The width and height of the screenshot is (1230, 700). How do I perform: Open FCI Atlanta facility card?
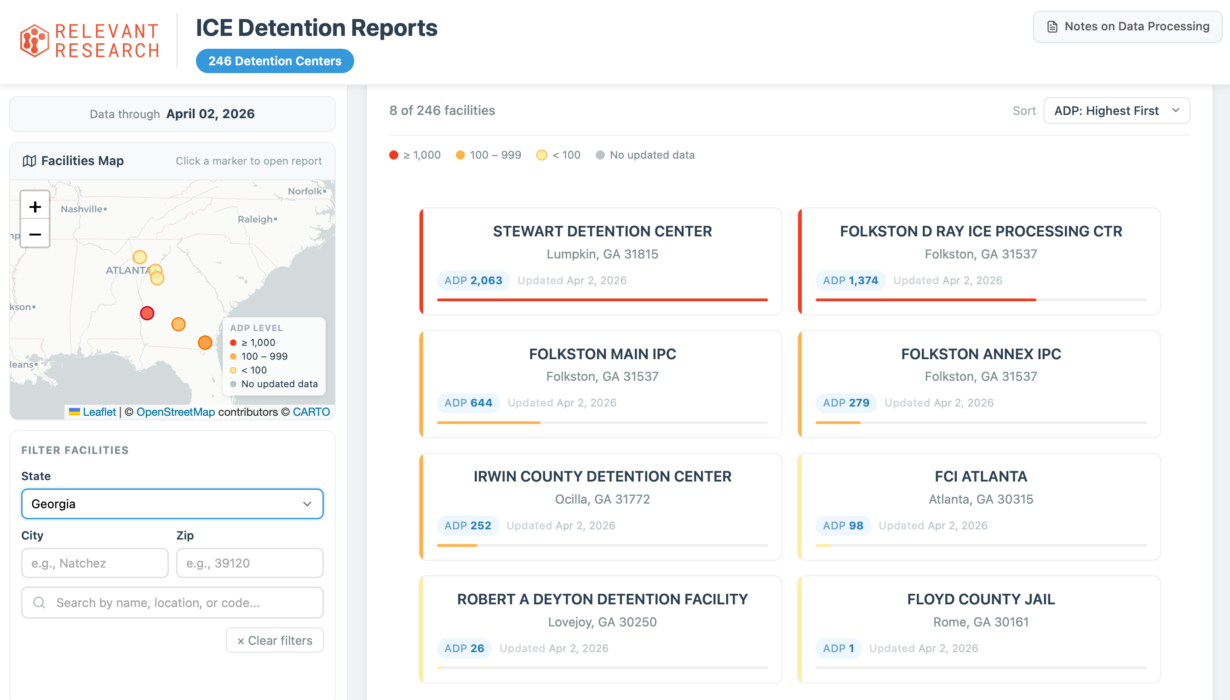point(979,507)
